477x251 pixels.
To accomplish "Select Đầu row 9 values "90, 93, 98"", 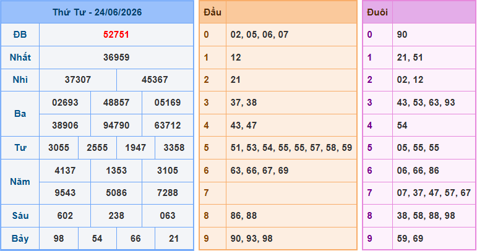I will click(252, 239).
